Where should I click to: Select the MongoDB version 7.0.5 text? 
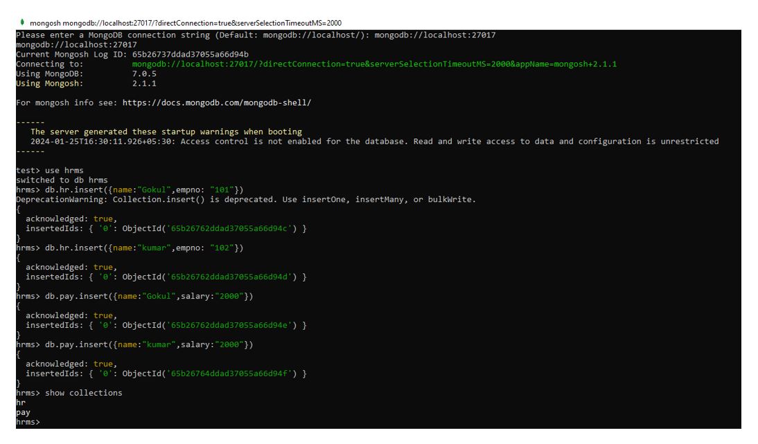(144, 73)
